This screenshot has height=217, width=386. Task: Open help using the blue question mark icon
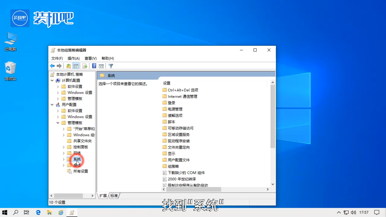tap(94, 66)
